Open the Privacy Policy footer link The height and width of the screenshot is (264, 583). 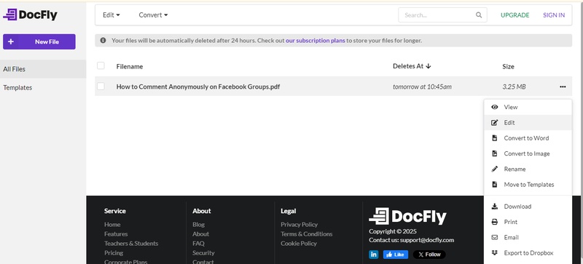(300, 225)
